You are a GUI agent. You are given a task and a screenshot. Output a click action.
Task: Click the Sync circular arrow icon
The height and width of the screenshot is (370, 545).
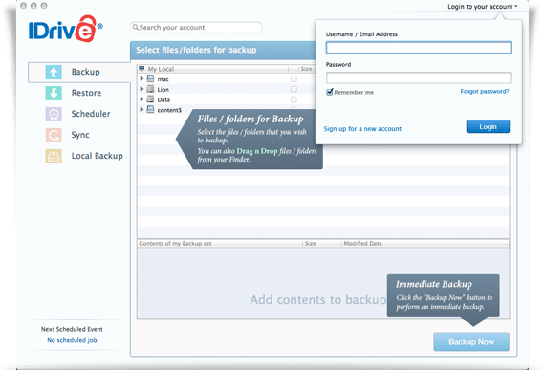tap(54, 135)
